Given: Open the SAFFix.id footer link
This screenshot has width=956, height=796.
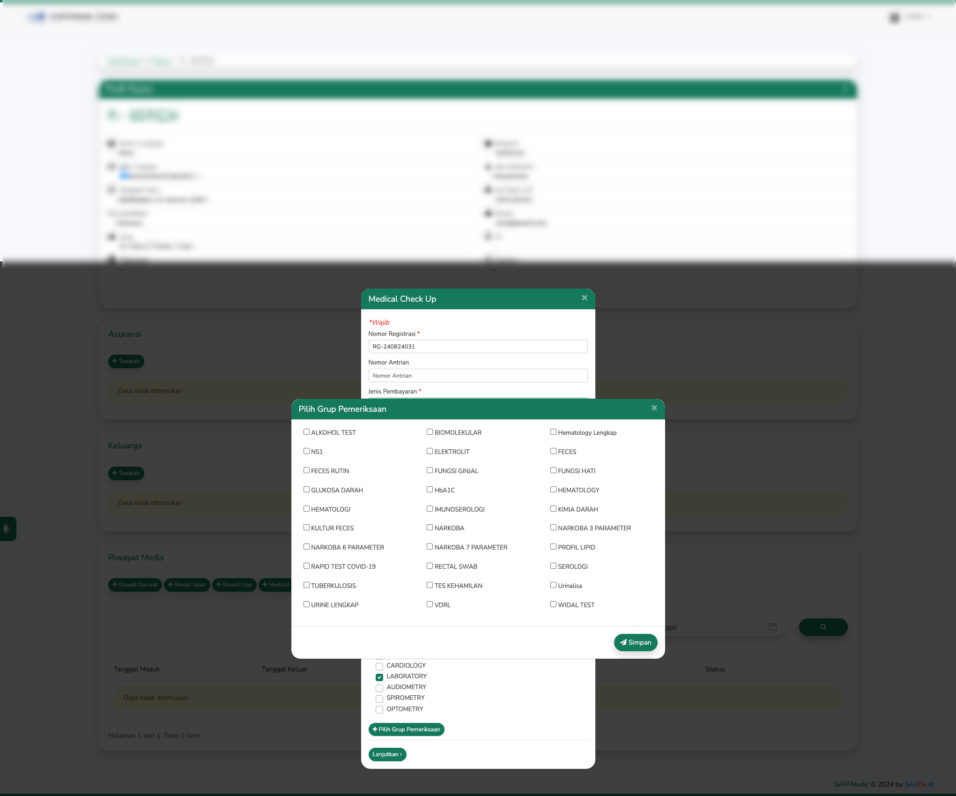Looking at the screenshot, I should click(x=919, y=784).
